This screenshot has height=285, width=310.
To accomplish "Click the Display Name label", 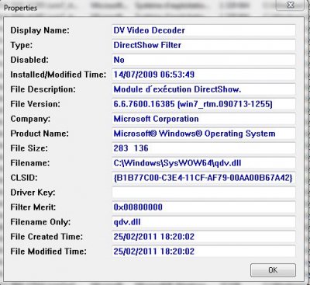I will pyautogui.click(x=40, y=30).
